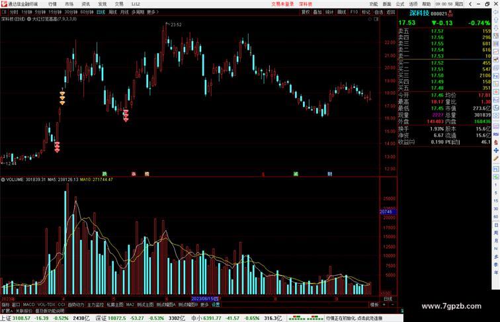Select the 60分钟 period tab

(x=87, y=12)
